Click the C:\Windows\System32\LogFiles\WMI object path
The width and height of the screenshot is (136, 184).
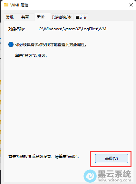pos(73,29)
